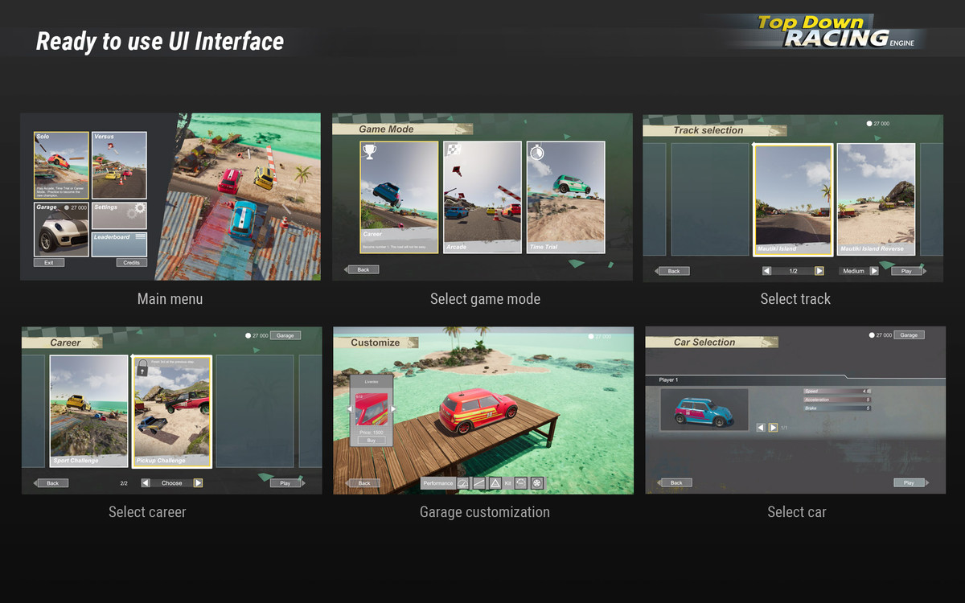Click Back in the Track selection screen
The width and height of the screenshot is (965, 603).
674,271
